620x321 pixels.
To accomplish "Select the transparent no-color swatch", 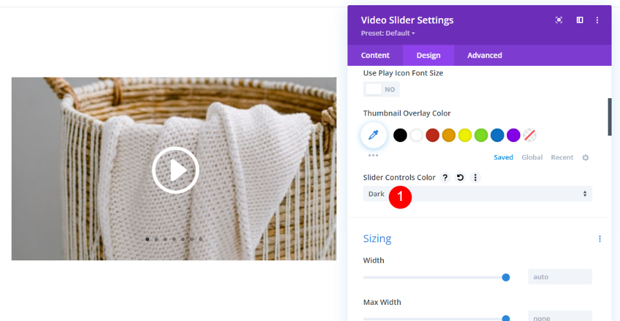I will 530,135.
